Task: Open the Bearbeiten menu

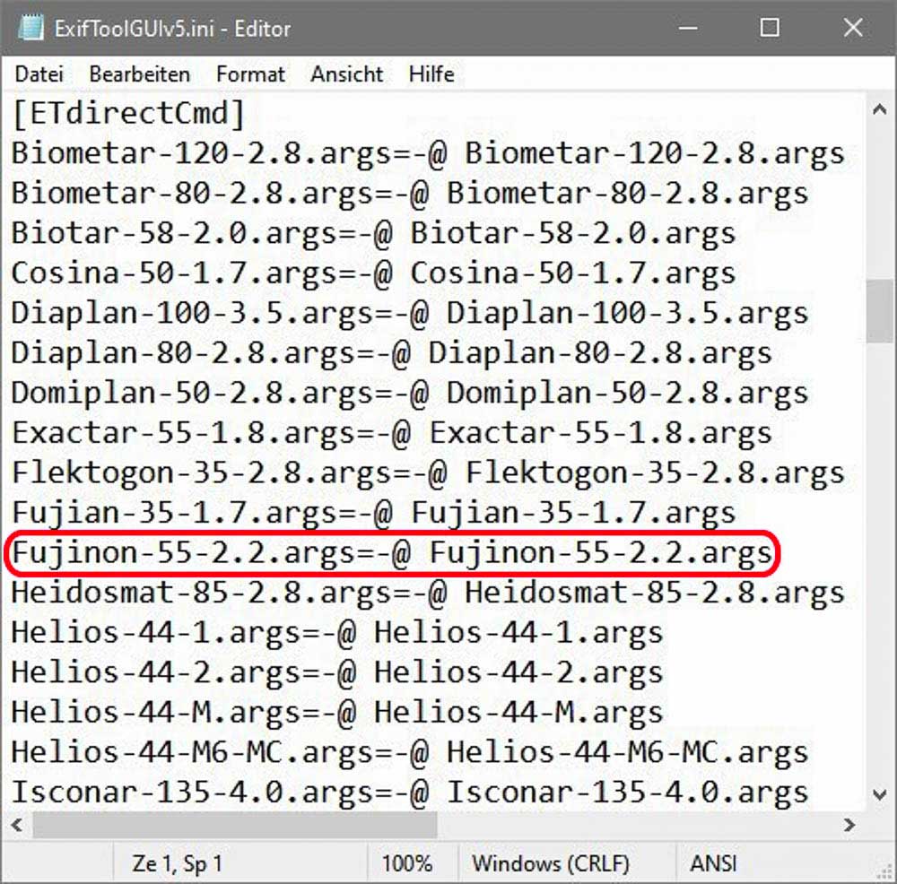Action: point(140,74)
